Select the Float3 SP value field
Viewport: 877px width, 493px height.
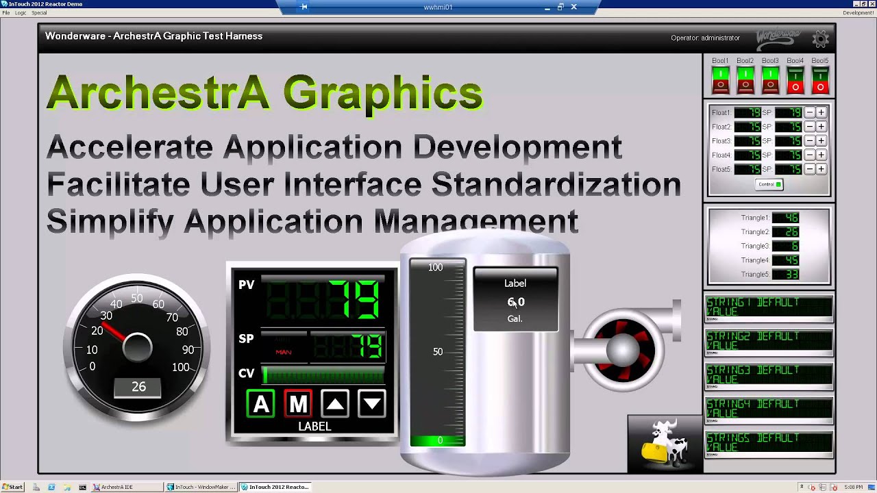[789, 140]
